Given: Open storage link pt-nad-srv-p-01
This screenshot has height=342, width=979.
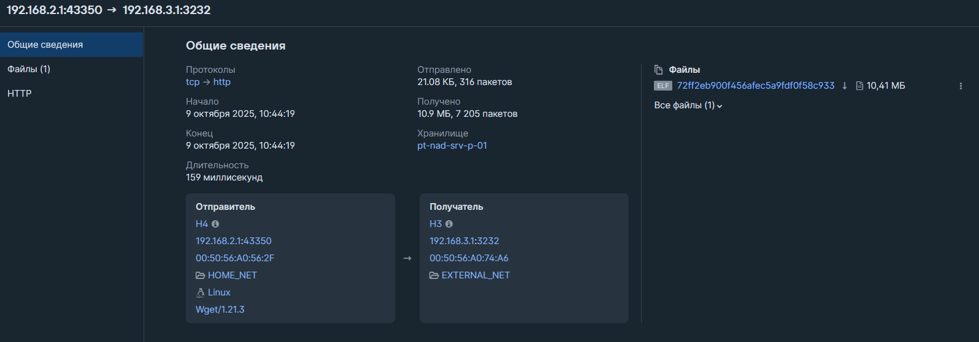Looking at the screenshot, I should (452, 146).
